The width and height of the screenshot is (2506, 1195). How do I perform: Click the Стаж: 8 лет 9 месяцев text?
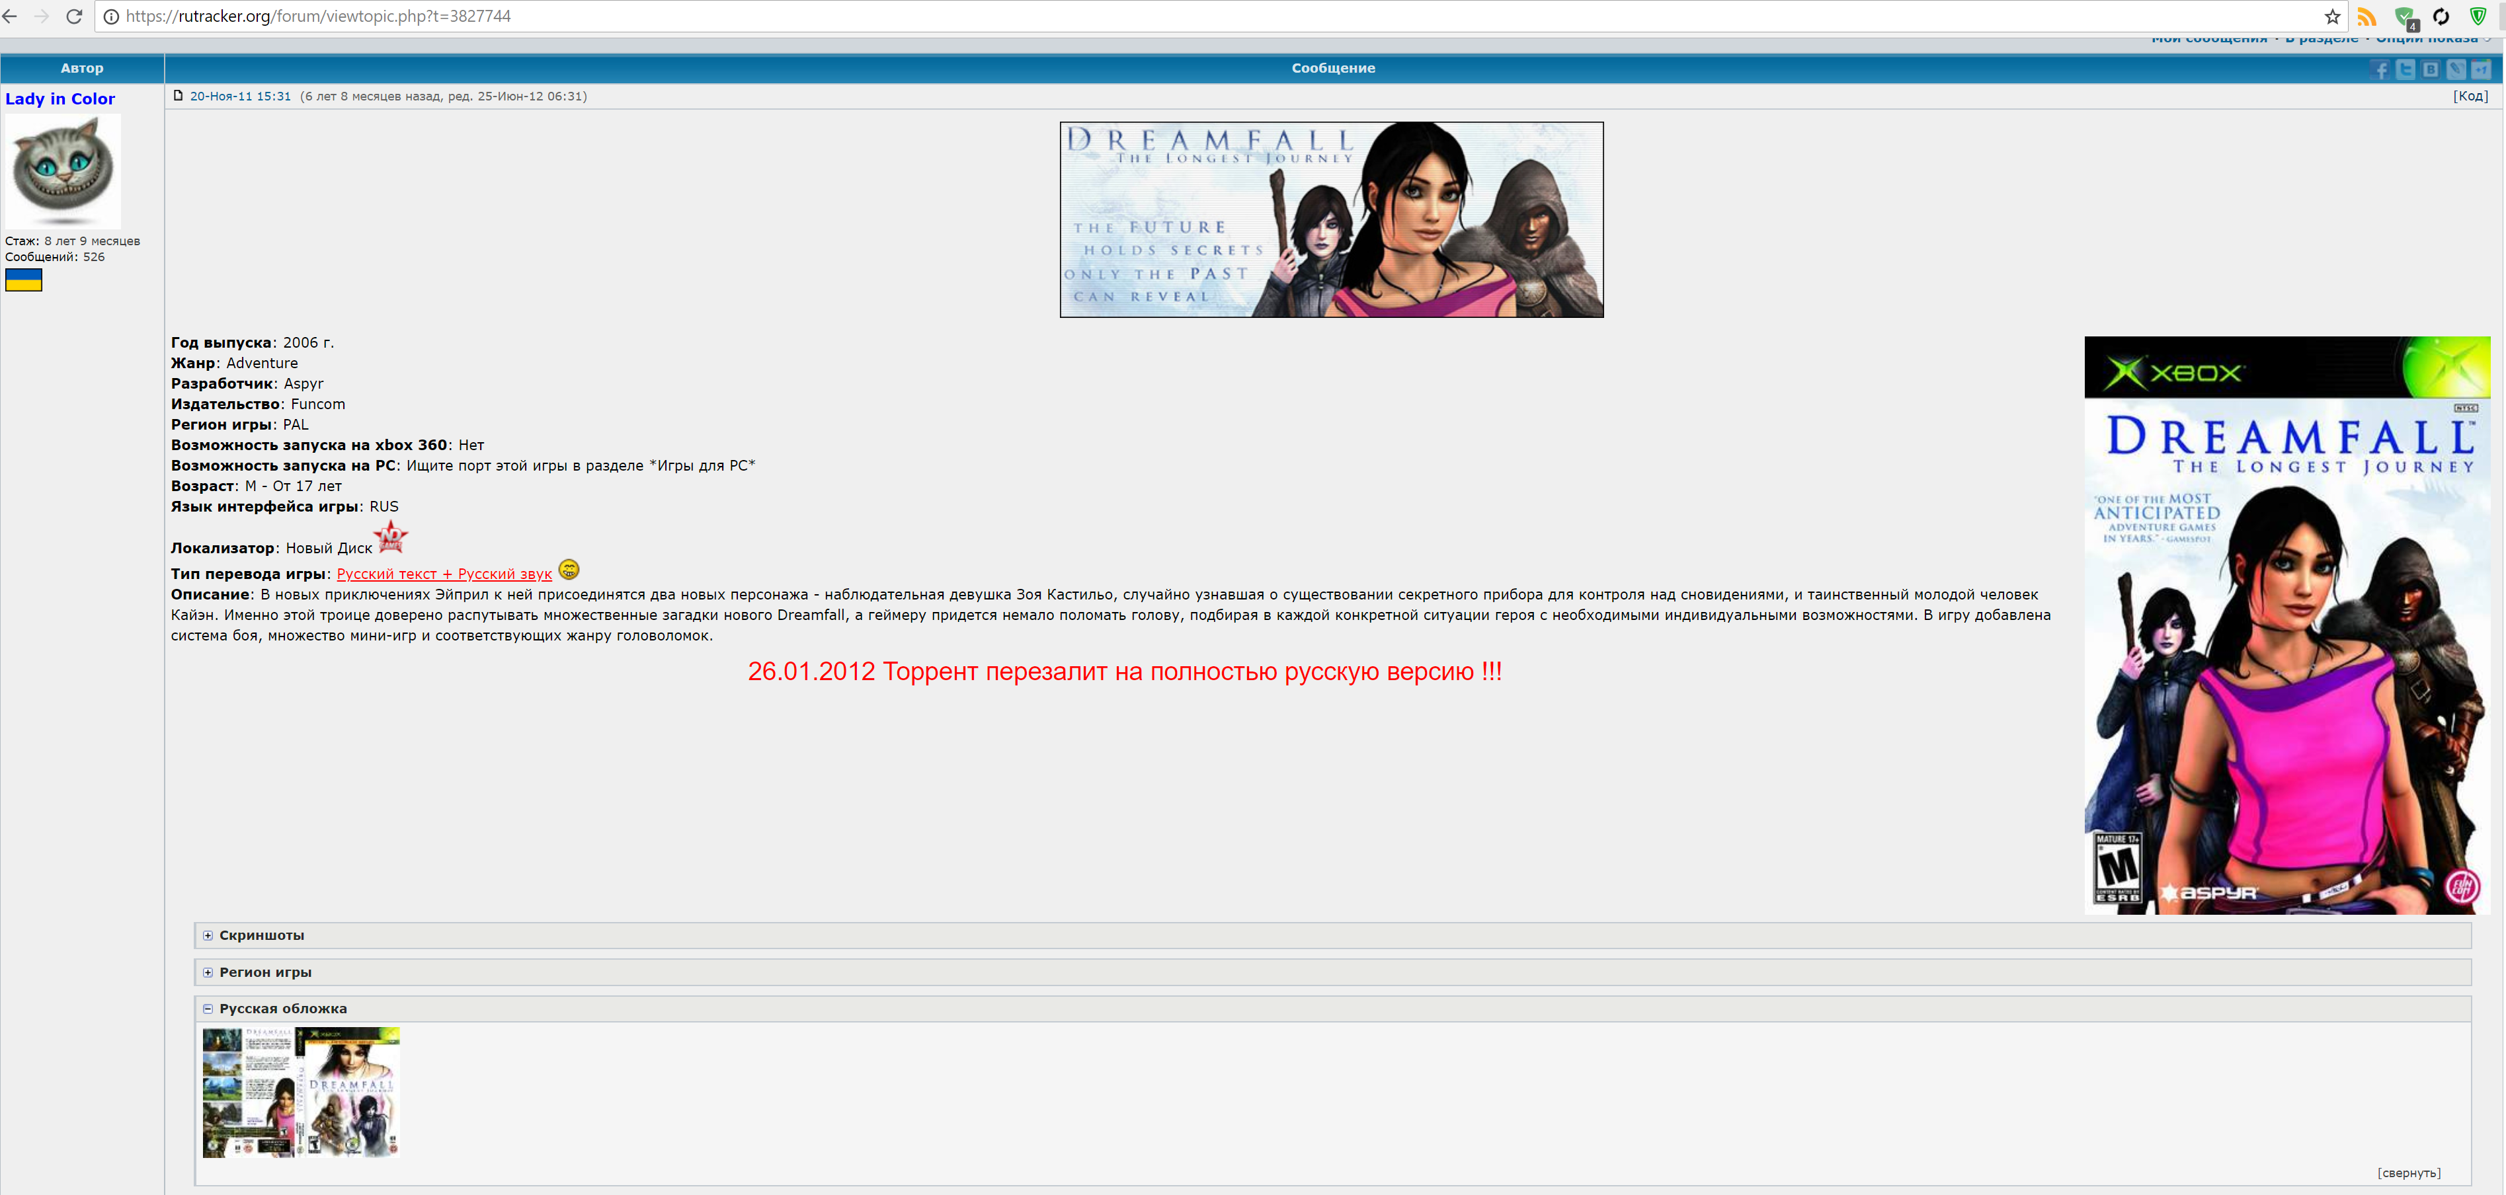[73, 241]
